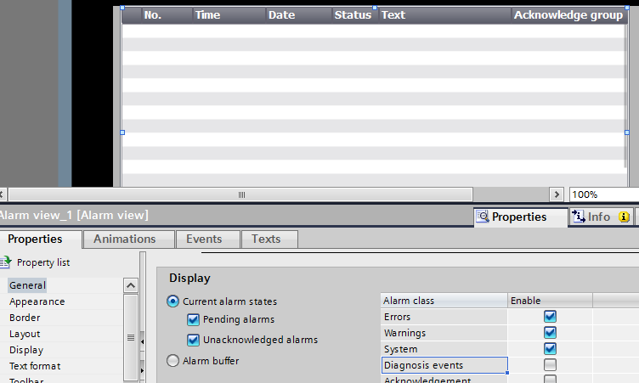
Task: Click the alarm view vertical scrollbar
Action: 625,96
